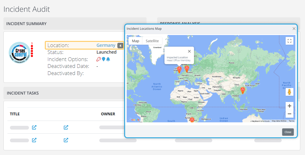Viewport: 305px width, 155px height.
Task: Zoom out on the map
Action: [x=289, y=114]
